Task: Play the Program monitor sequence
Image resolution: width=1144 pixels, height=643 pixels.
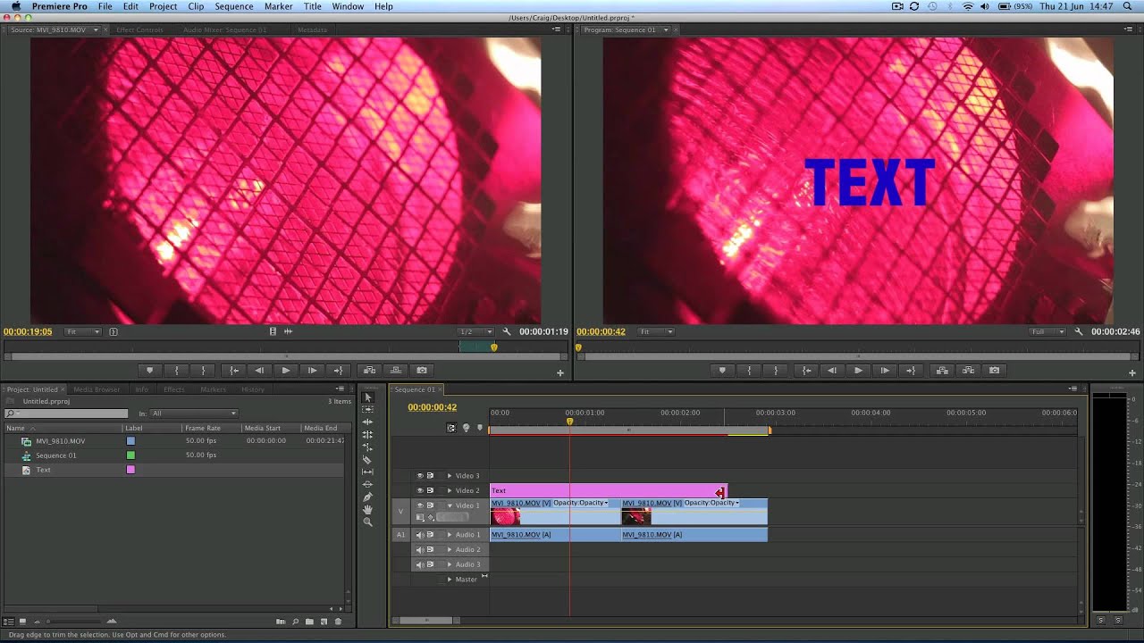Action: pyautogui.click(x=858, y=371)
